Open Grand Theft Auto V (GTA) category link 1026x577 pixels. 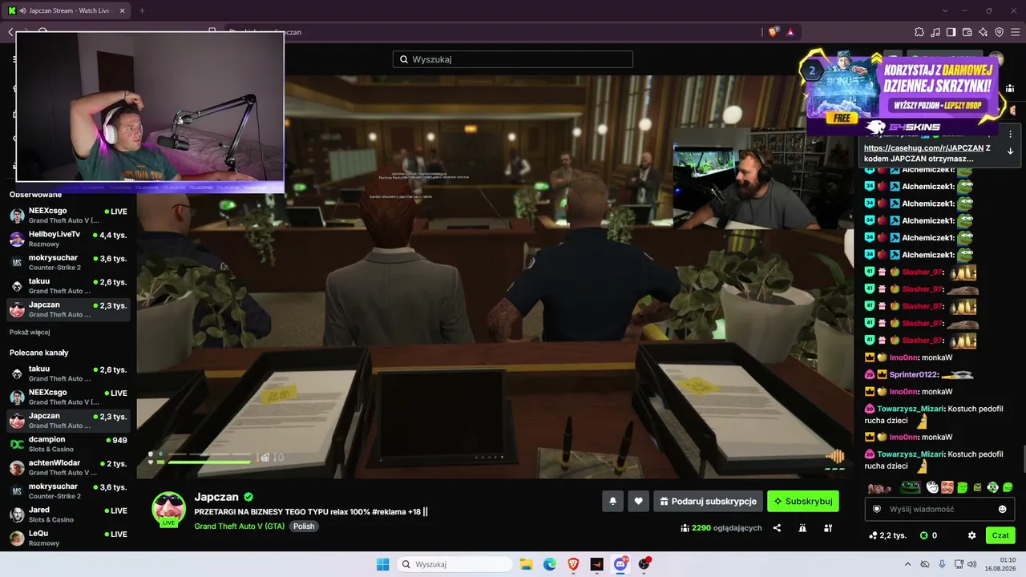tap(240, 527)
